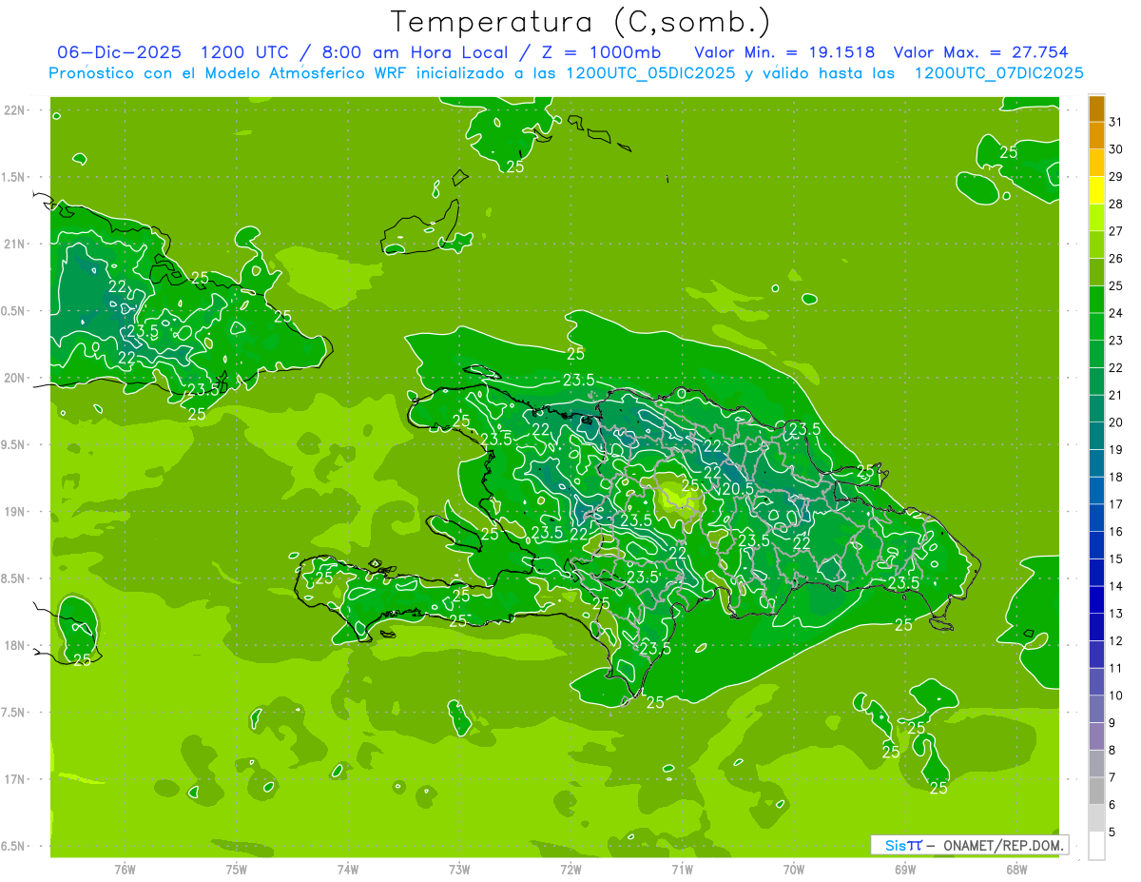Click the '8:00 am Hora Local' text
The image size is (1141, 882).
coord(416,52)
